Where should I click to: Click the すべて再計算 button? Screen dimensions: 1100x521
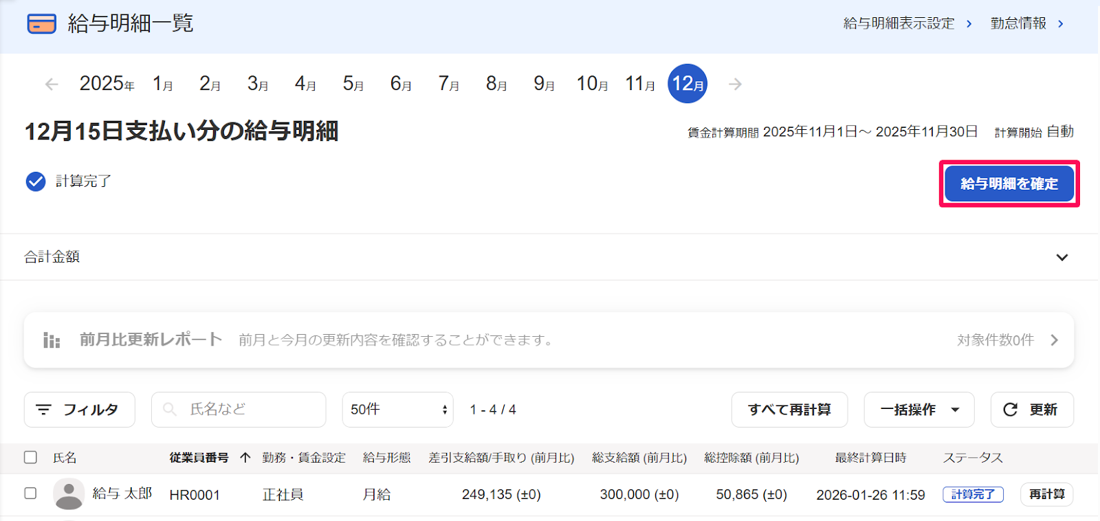click(789, 410)
